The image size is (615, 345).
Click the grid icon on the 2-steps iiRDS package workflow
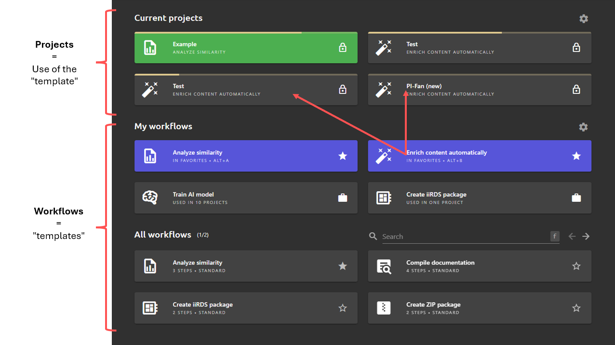pyautogui.click(x=150, y=308)
